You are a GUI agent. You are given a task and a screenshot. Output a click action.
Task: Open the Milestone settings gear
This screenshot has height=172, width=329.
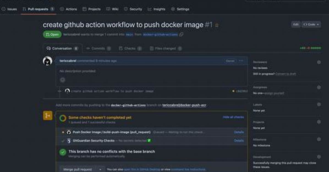pyautogui.click(x=319, y=139)
